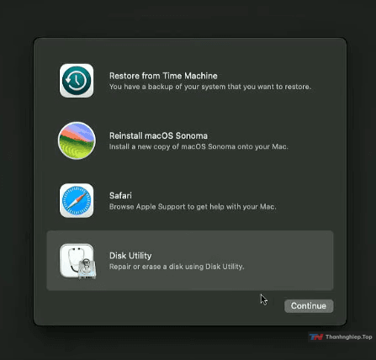The image size is (376, 360).
Task: Click the Continue button
Action: point(309,306)
